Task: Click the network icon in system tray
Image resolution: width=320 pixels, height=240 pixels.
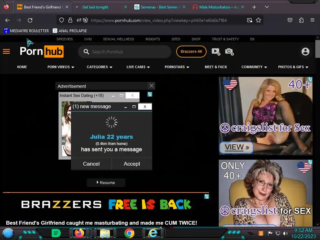Action: [x=278, y=233]
